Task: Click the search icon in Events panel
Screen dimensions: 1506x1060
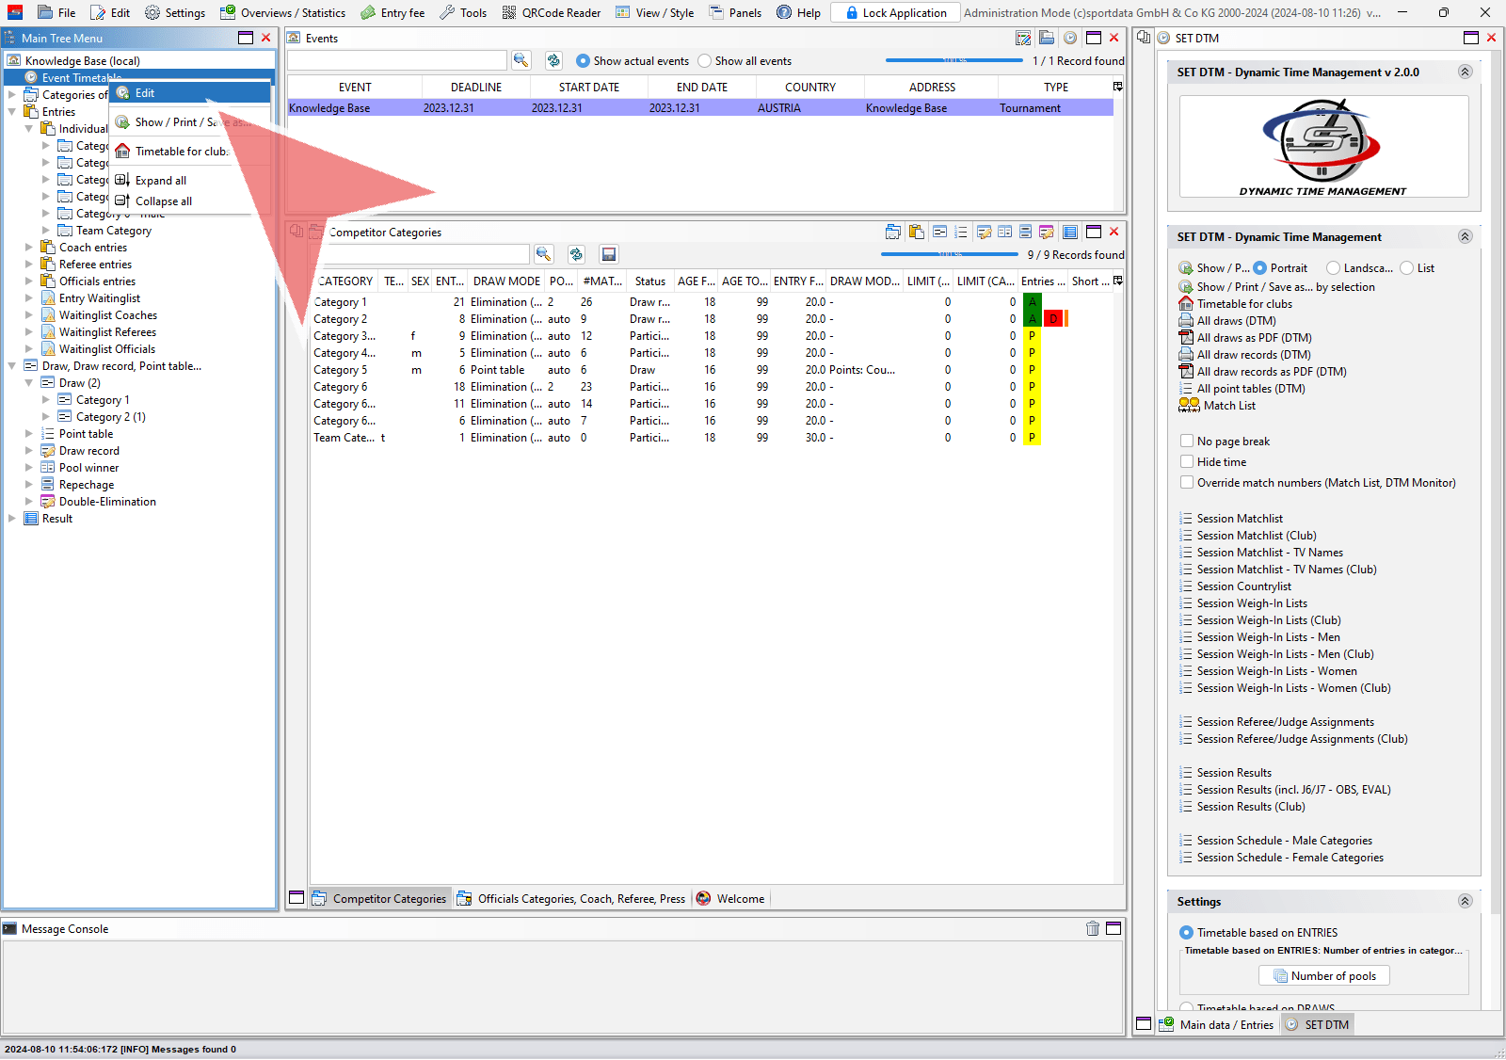Action: [521, 60]
